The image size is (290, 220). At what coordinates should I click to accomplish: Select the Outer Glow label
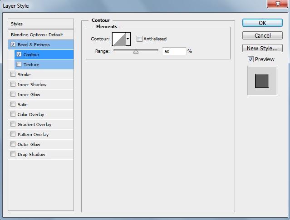coord(29,145)
